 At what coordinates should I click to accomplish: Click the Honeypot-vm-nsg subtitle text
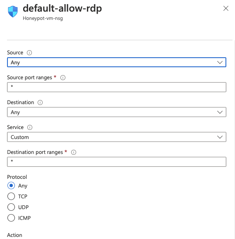pos(43,18)
